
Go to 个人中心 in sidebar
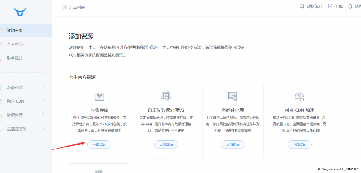click(15, 44)
